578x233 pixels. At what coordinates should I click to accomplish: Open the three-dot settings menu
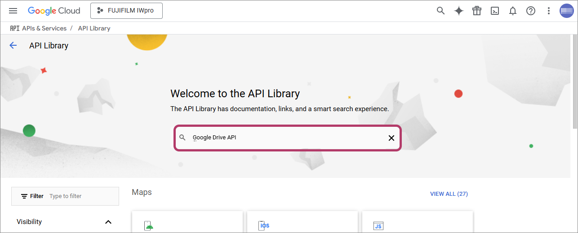(x=548, y=11)
